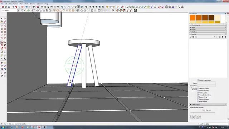Open Scenes view options dropdown

pos(220,37)
